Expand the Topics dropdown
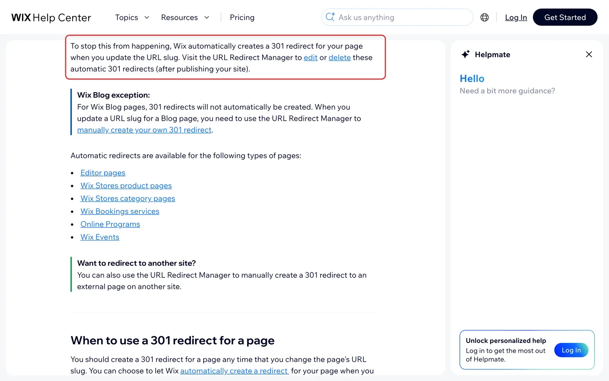The height and width of the screenshot is (381, 609). click(132, 18)
